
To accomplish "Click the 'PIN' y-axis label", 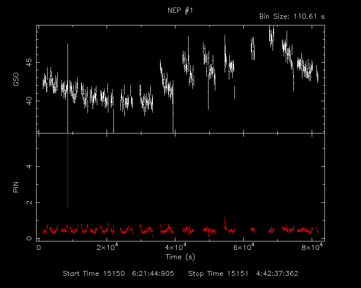I will pyautogui.click(x=16, y=187).
